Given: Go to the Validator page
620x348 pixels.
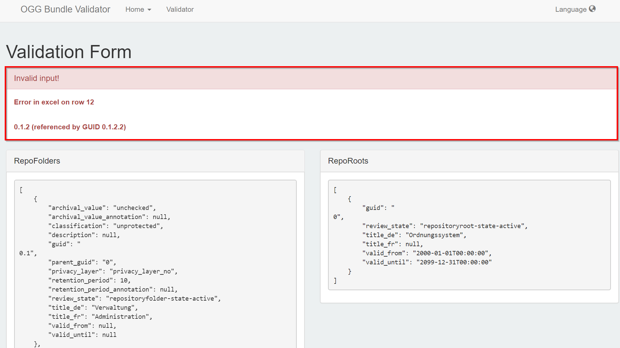Looking at the screenshot, I should 180,9.
